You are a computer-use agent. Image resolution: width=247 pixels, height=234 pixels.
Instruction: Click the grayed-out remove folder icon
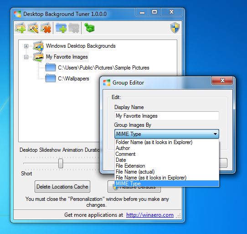click(x=74, y=28)
